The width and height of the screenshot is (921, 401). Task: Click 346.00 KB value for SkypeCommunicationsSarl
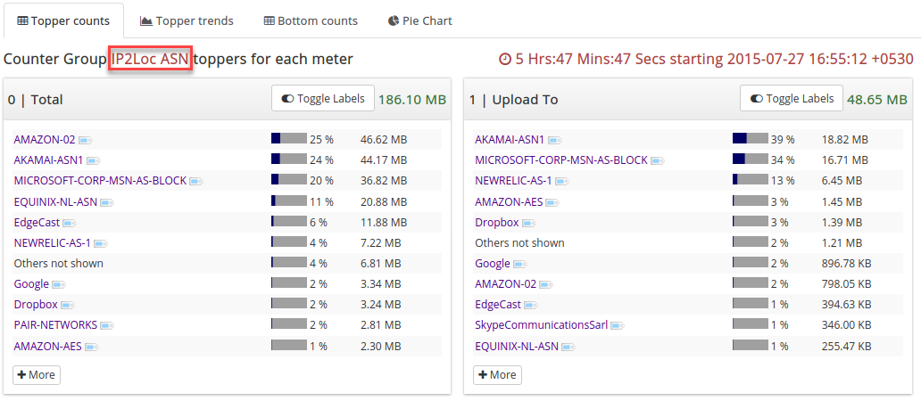846,325
